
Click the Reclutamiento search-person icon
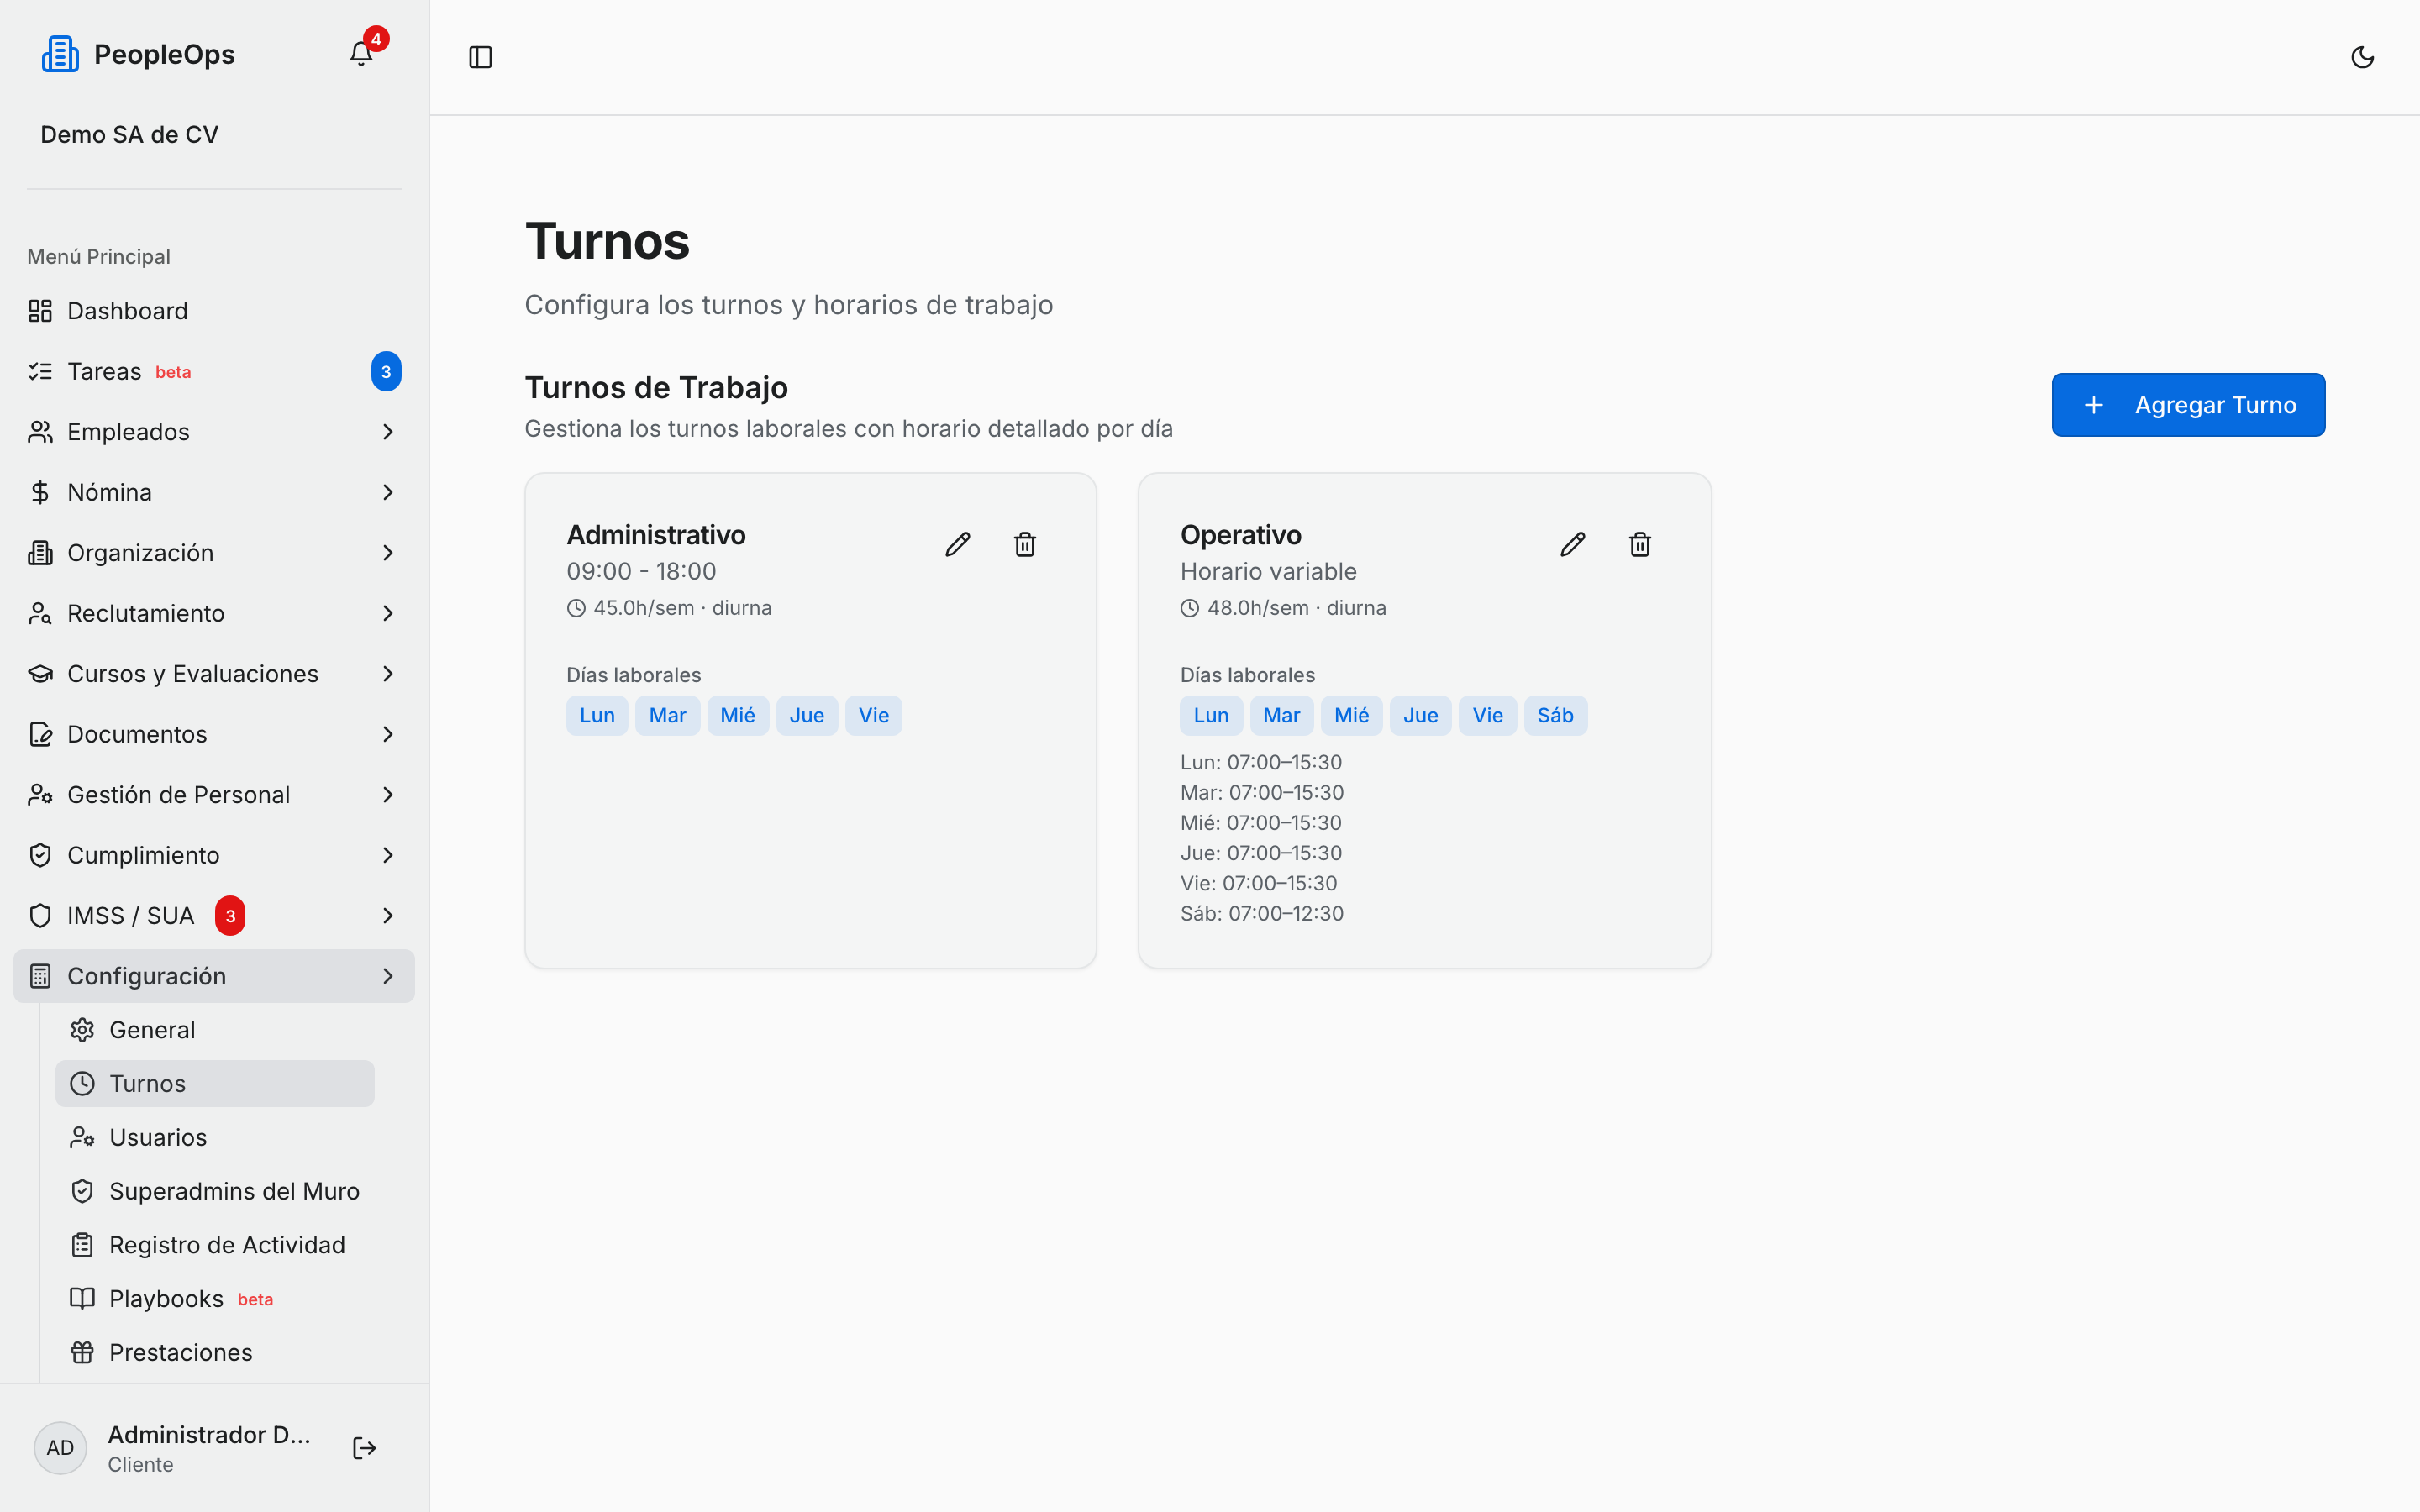(x=40, y=613)
